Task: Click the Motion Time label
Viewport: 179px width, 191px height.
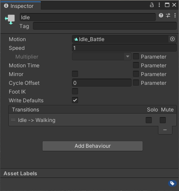Action: 24,66
